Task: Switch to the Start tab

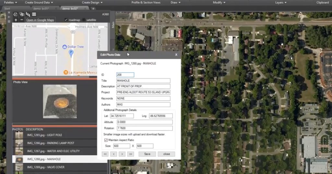Action: coord(7,8)
